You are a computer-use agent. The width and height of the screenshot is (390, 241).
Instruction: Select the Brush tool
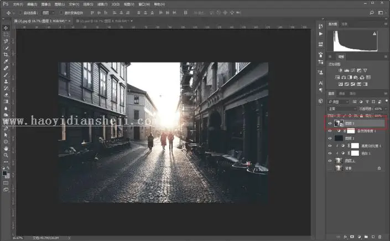6,75
